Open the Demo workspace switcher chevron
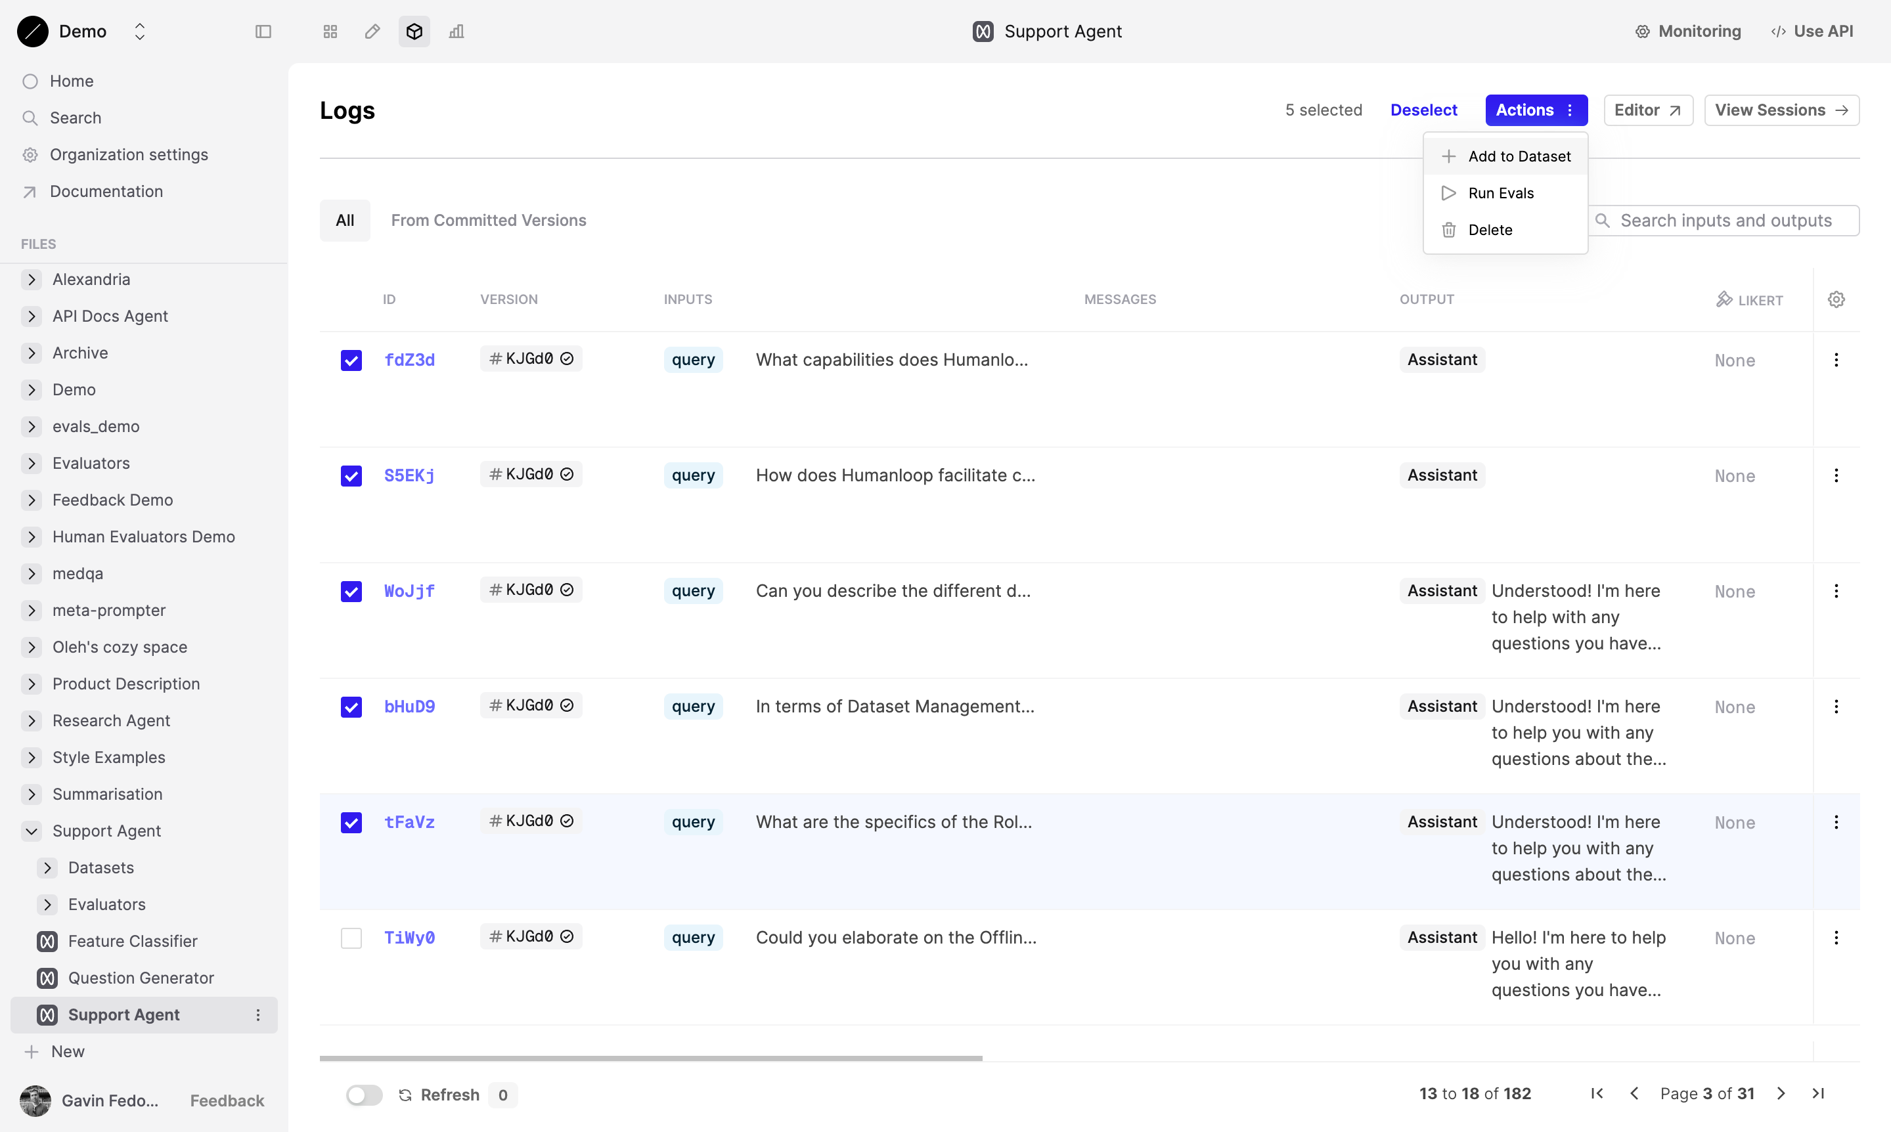 click(x=140, y=32)
